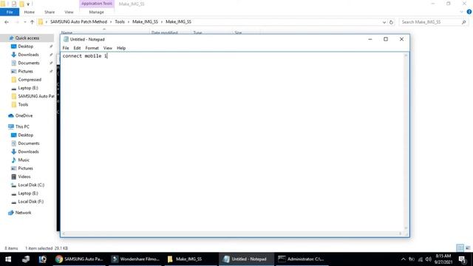Click Explorer File ribbon tab
This screenshot has width=473, height=266.
click(x=10, y=12)
